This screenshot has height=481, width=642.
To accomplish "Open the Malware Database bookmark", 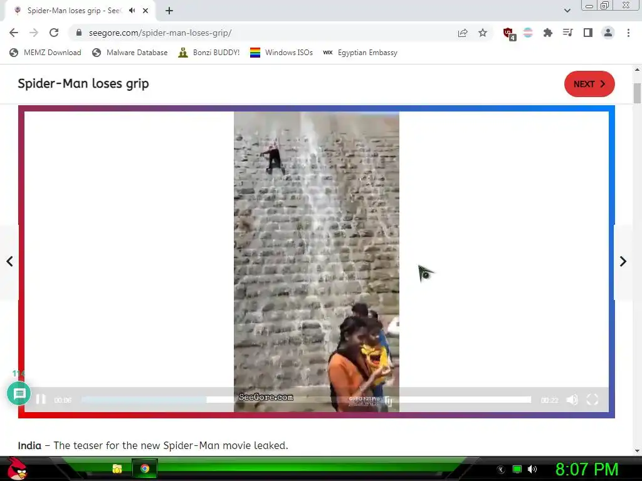I will [x=130, y=53].
